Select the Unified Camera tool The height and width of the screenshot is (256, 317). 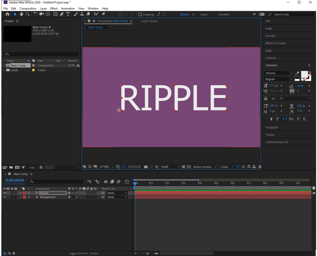(41, 14)
